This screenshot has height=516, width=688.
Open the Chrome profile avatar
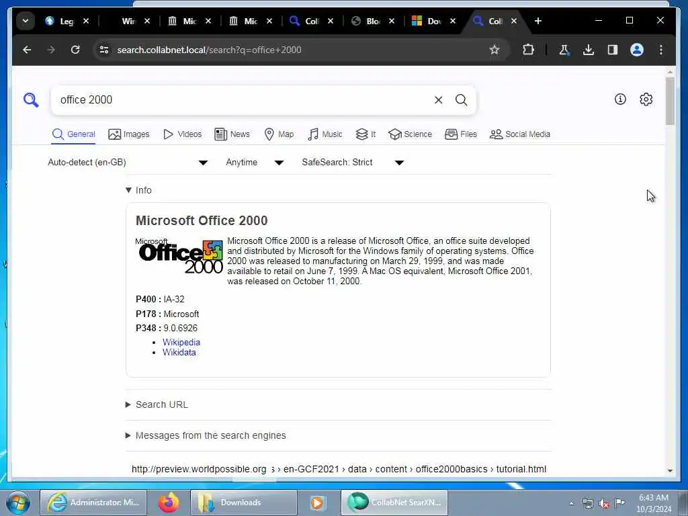(637, 50)
